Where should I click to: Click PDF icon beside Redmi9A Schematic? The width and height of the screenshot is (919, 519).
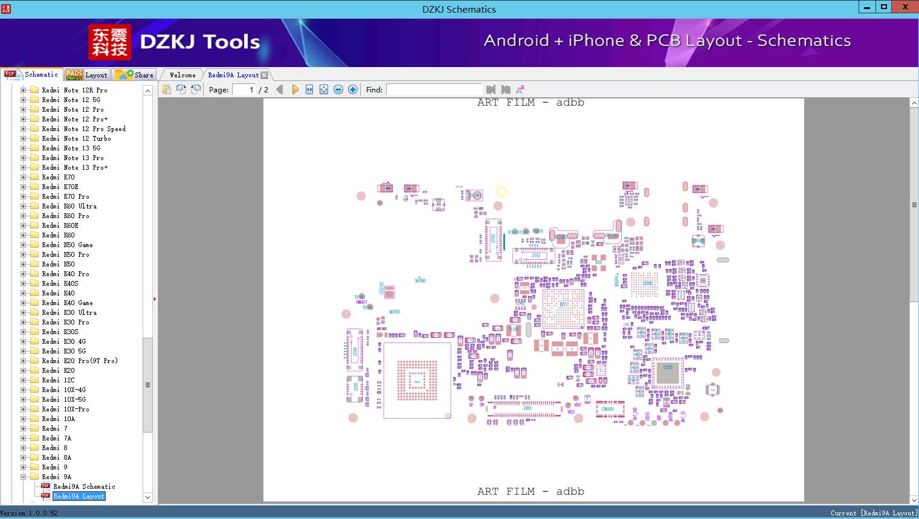pyautogui.click(x=45, y=486)
